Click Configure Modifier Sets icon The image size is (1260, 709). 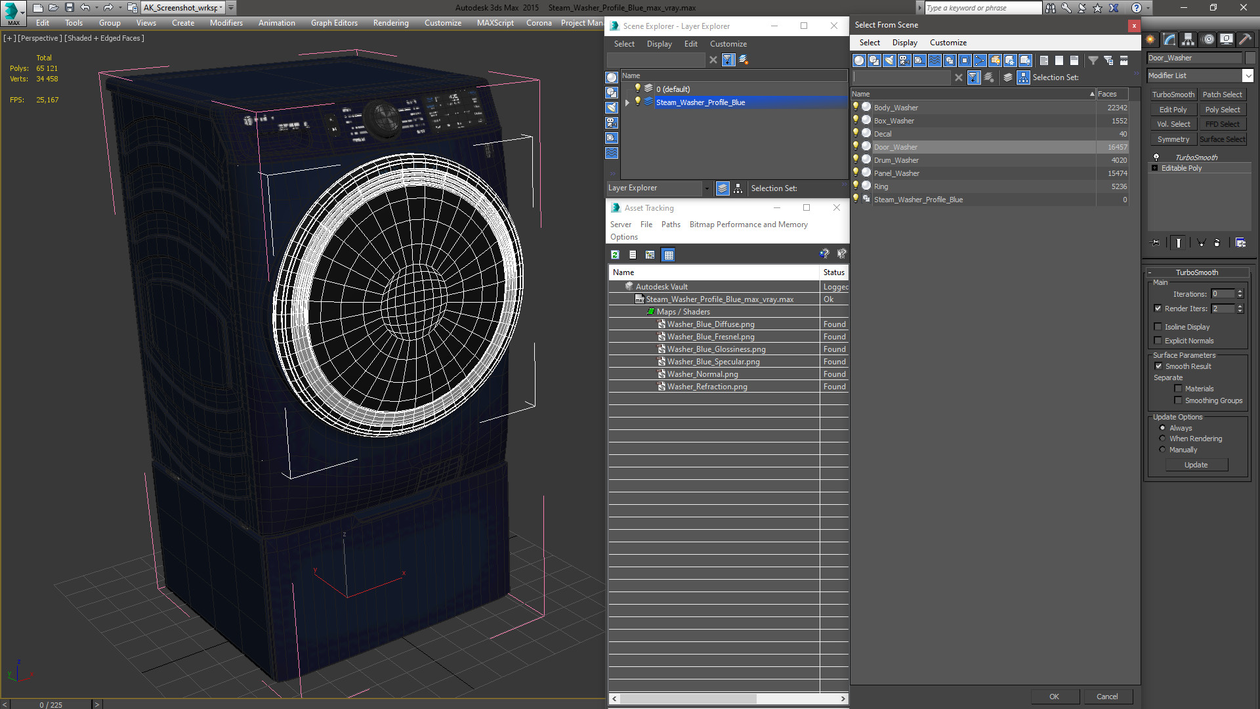pyautogui.click(x=1240, y=243)
